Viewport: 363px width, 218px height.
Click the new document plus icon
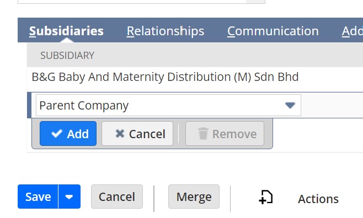[265, 197]
